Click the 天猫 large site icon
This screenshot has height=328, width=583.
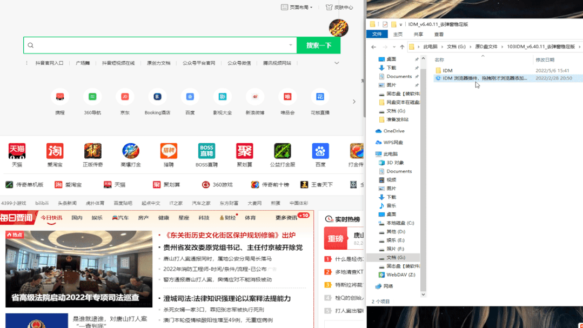click(17, 151)
